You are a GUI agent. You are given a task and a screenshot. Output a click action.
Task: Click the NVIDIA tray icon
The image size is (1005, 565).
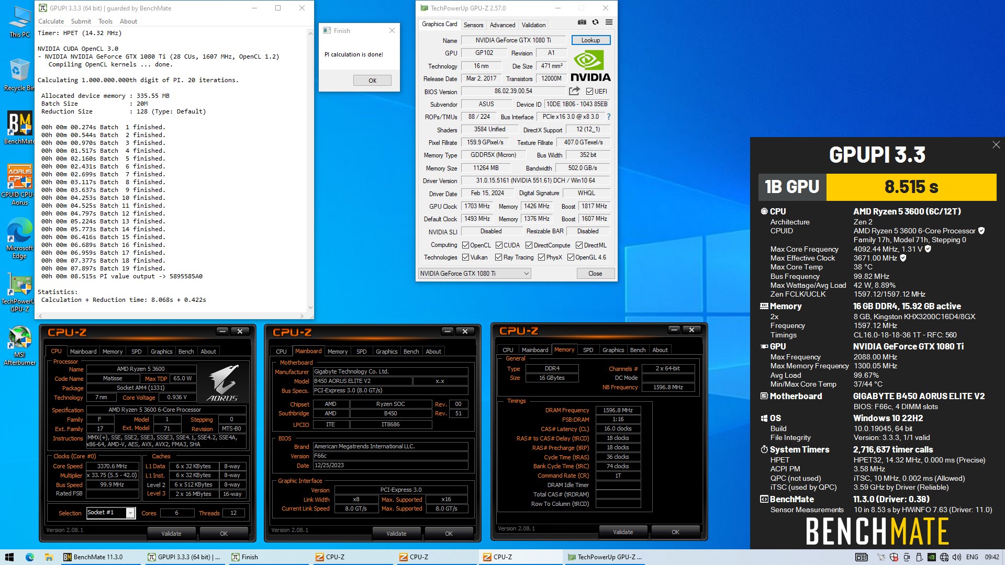coord(932,557)
